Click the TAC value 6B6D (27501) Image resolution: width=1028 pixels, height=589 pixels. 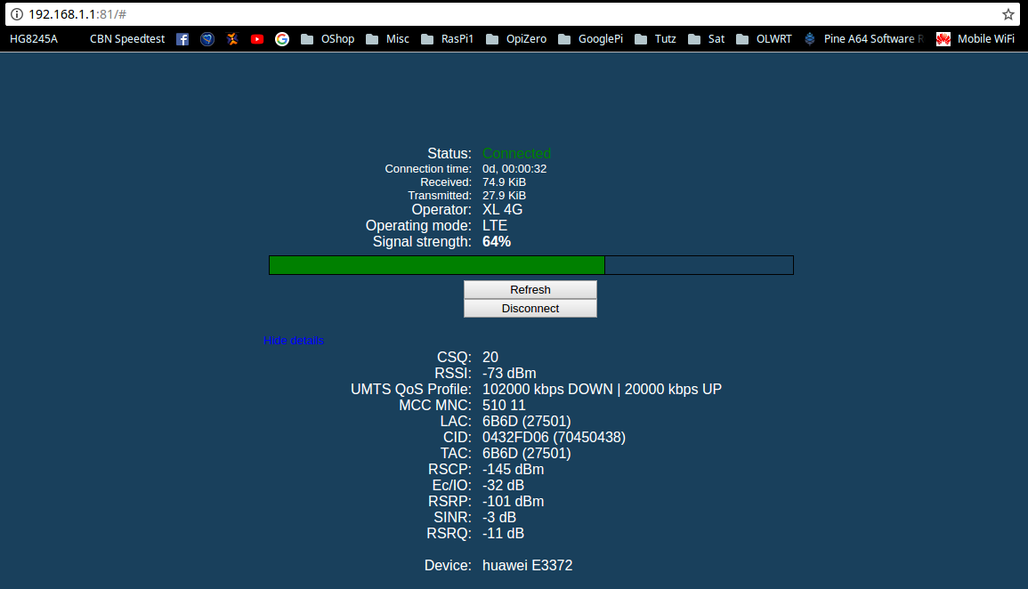coord(526,454)
